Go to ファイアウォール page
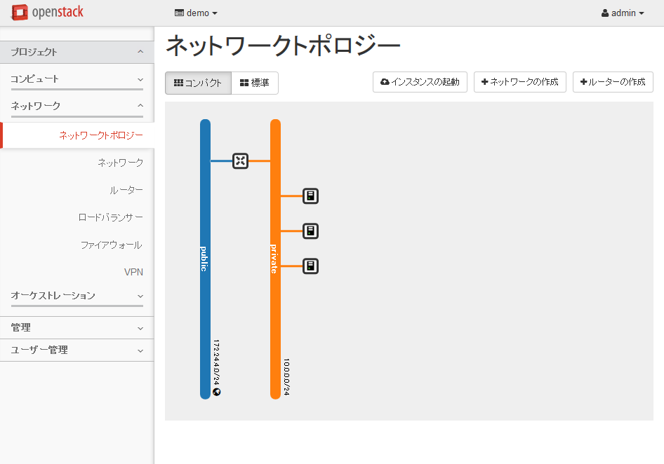This screenshot has height=464, width=664. (112, 245)
